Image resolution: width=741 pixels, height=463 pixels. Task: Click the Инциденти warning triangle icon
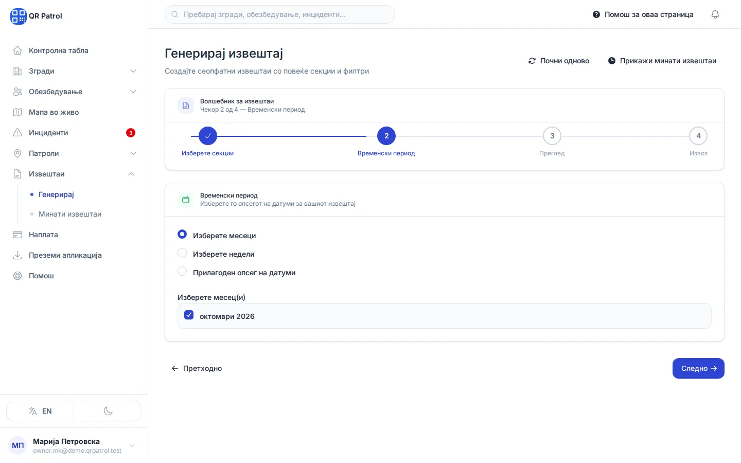click(17, 133)
